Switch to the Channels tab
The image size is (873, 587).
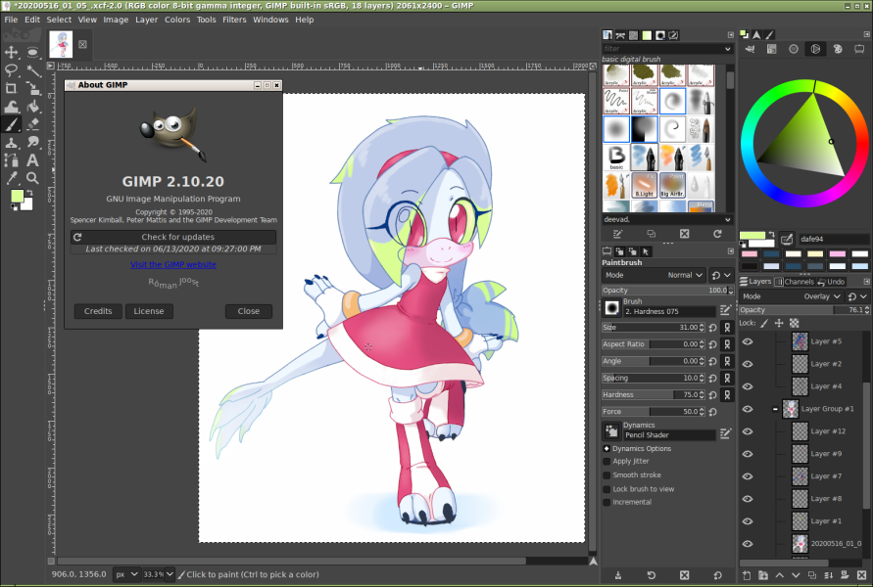click(795, 282)
